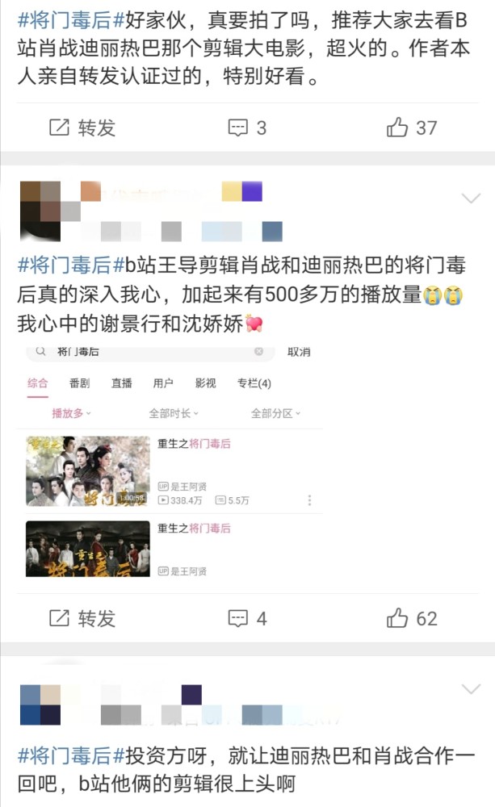Open the 播放多 sort dropdown
Image resolution: width=495 pixels, height=807 pixels.
click(x=71, y=413)
